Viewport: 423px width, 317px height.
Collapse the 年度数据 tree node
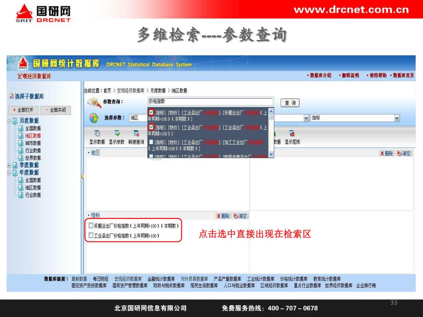9,173
